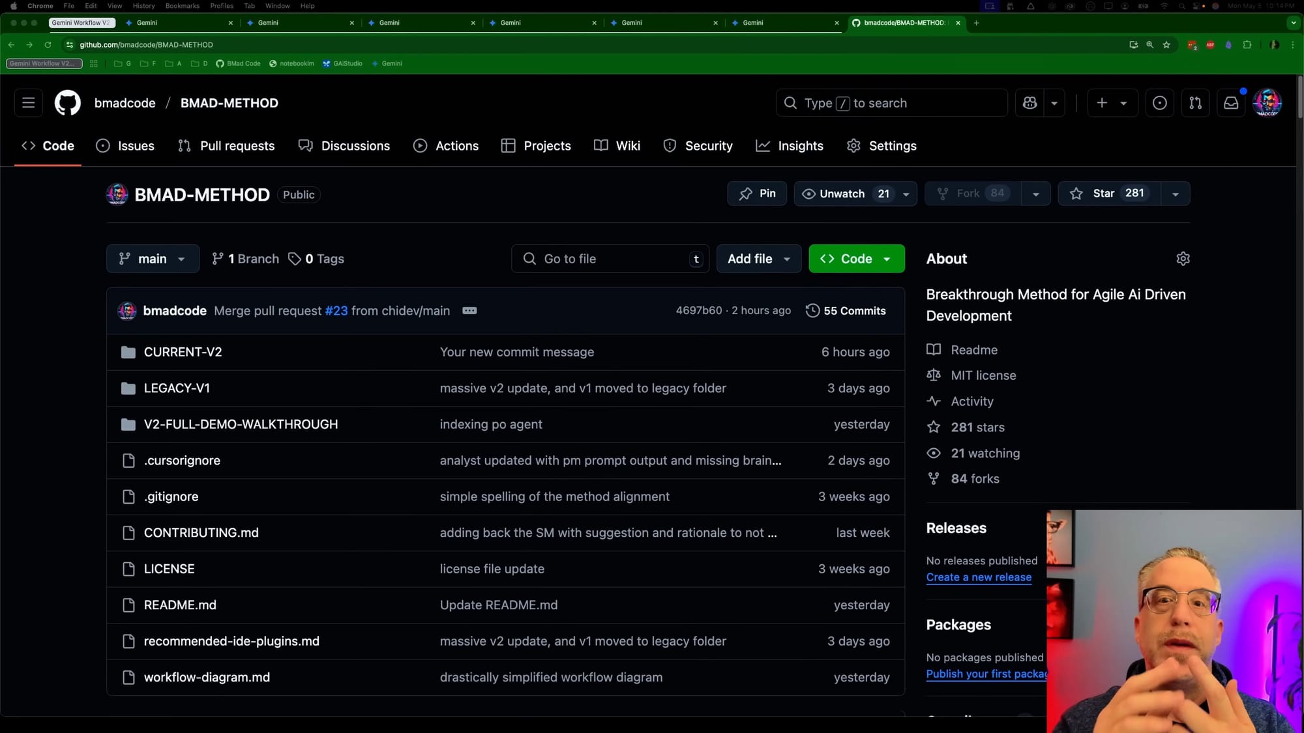
Task: Click the page's vertical scrollbar
Action: (1299, 98)
